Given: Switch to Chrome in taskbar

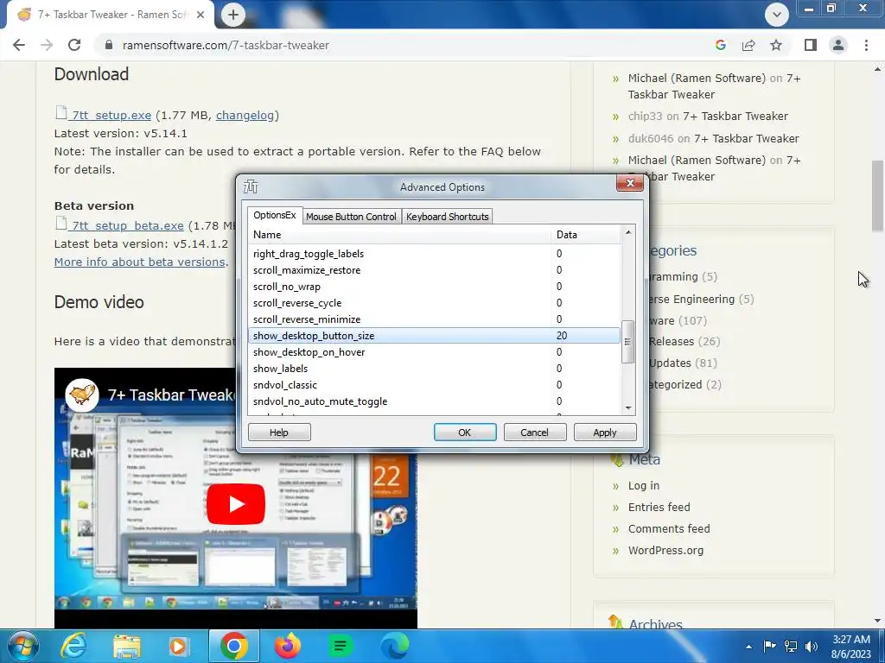Looking at the screenshot, I should click(233, 646).
